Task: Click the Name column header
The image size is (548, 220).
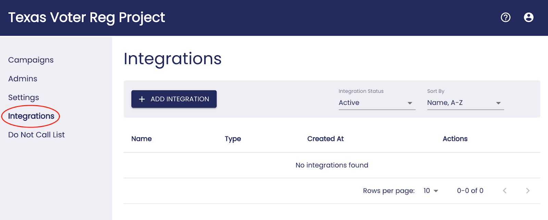Action: coord(141,139)
